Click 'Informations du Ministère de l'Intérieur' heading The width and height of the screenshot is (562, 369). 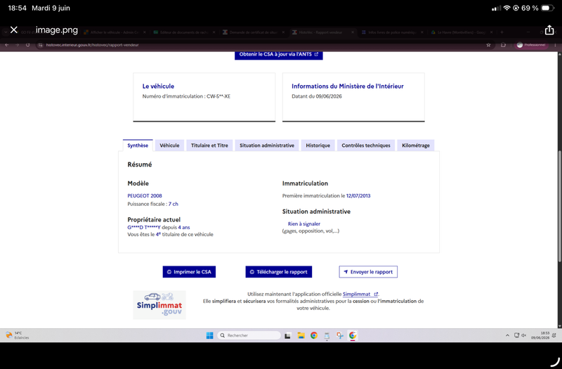347,86
